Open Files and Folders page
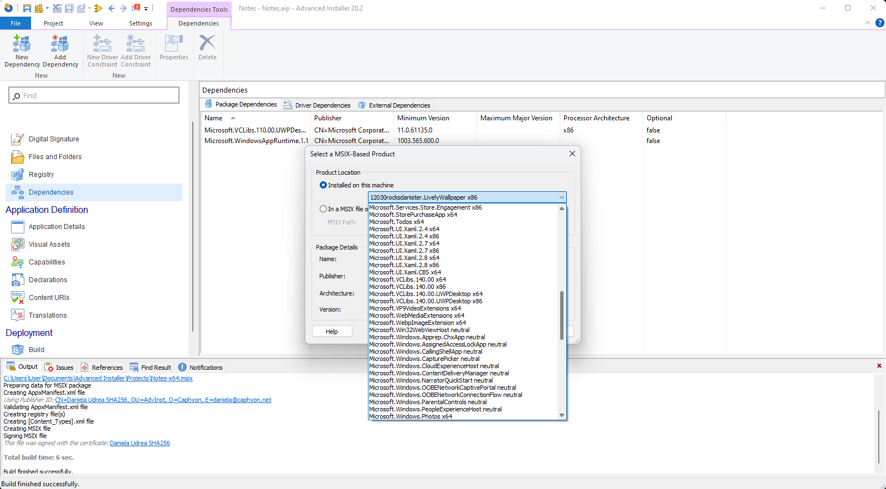This screenshot has width=886, height=489. [x=55, y=157]
